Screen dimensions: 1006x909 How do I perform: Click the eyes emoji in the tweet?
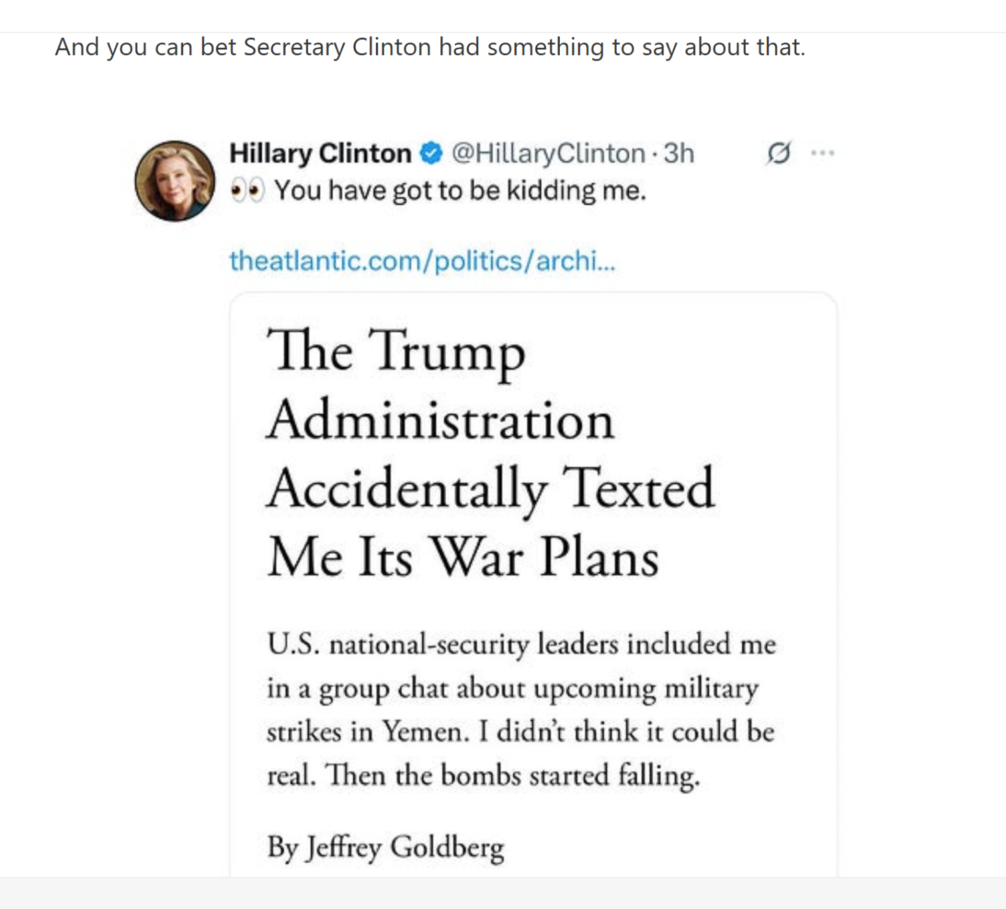[247, 191]
